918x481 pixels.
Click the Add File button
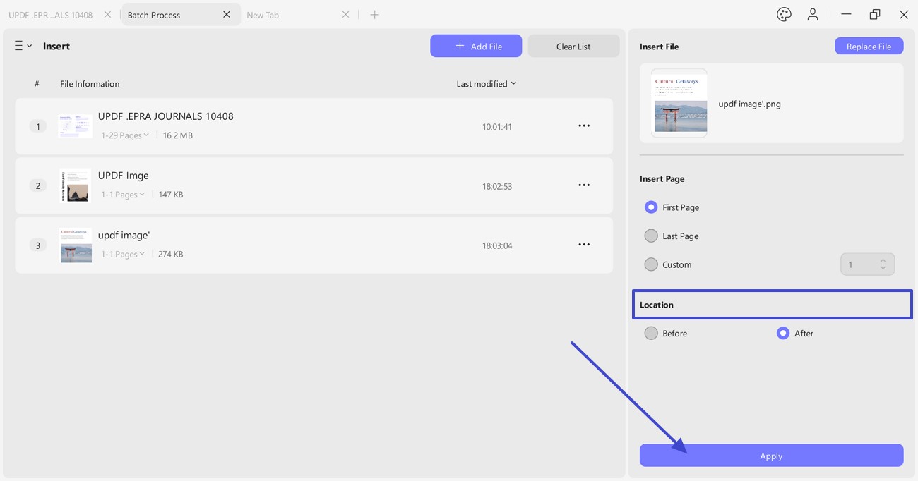coord(476,46)
